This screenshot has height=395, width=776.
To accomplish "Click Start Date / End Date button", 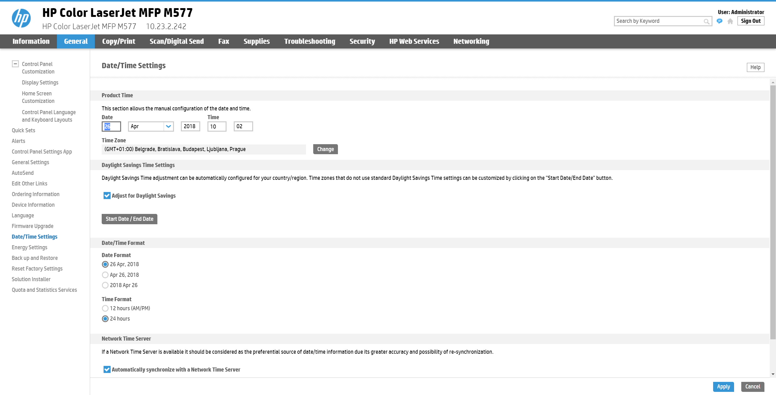I will pyautogui.click(x=129, y=219).
